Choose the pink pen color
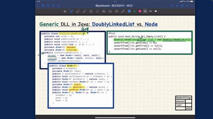 tap(140, 11)
